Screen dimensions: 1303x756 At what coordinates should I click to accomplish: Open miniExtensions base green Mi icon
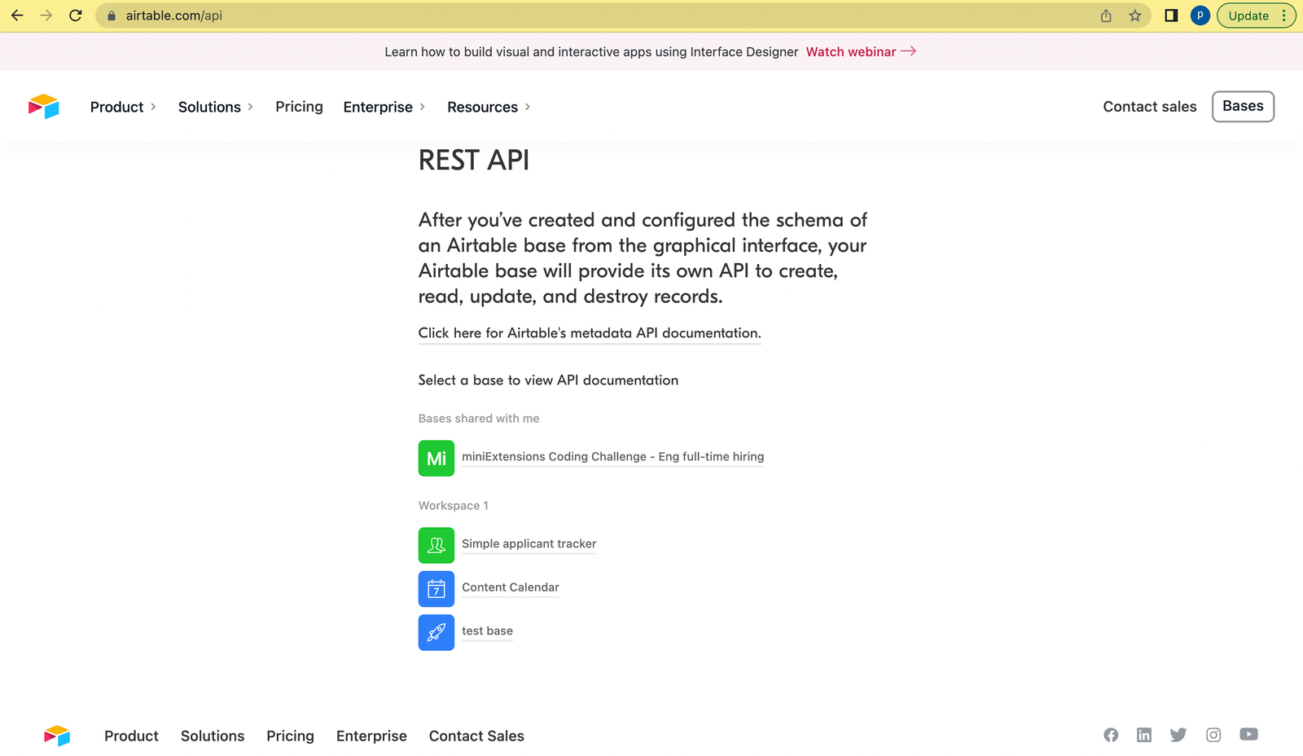pyautogui.click(x=437, y=458)
